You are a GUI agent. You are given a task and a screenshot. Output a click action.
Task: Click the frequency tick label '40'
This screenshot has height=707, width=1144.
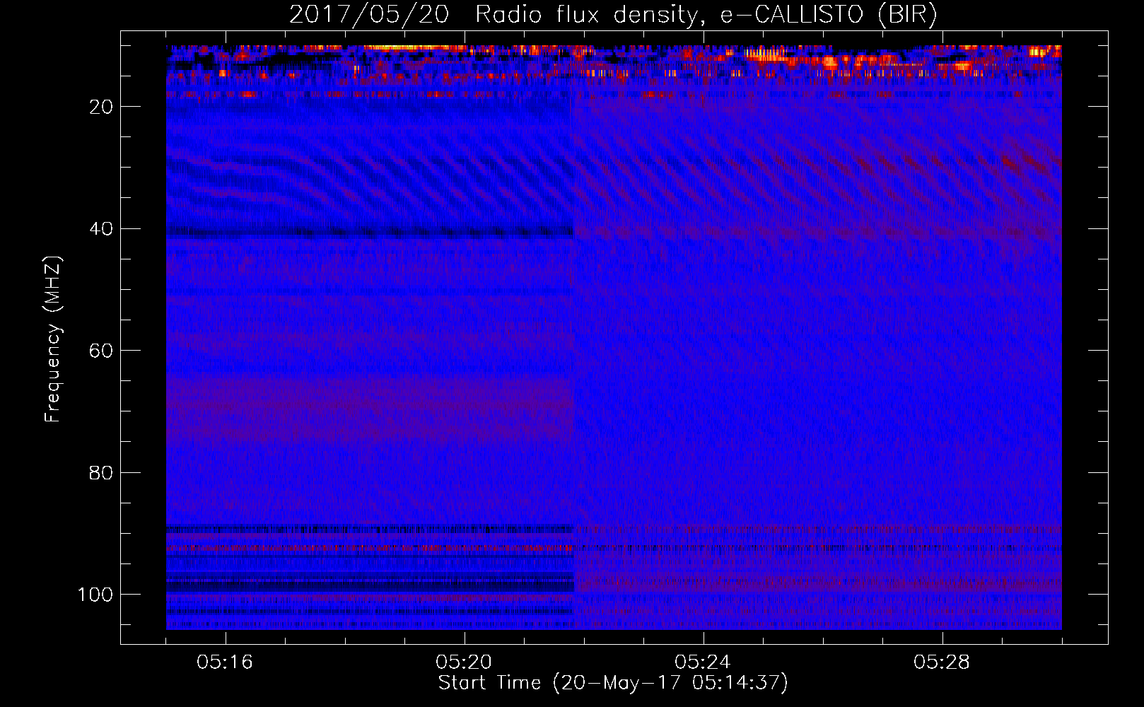101,229
